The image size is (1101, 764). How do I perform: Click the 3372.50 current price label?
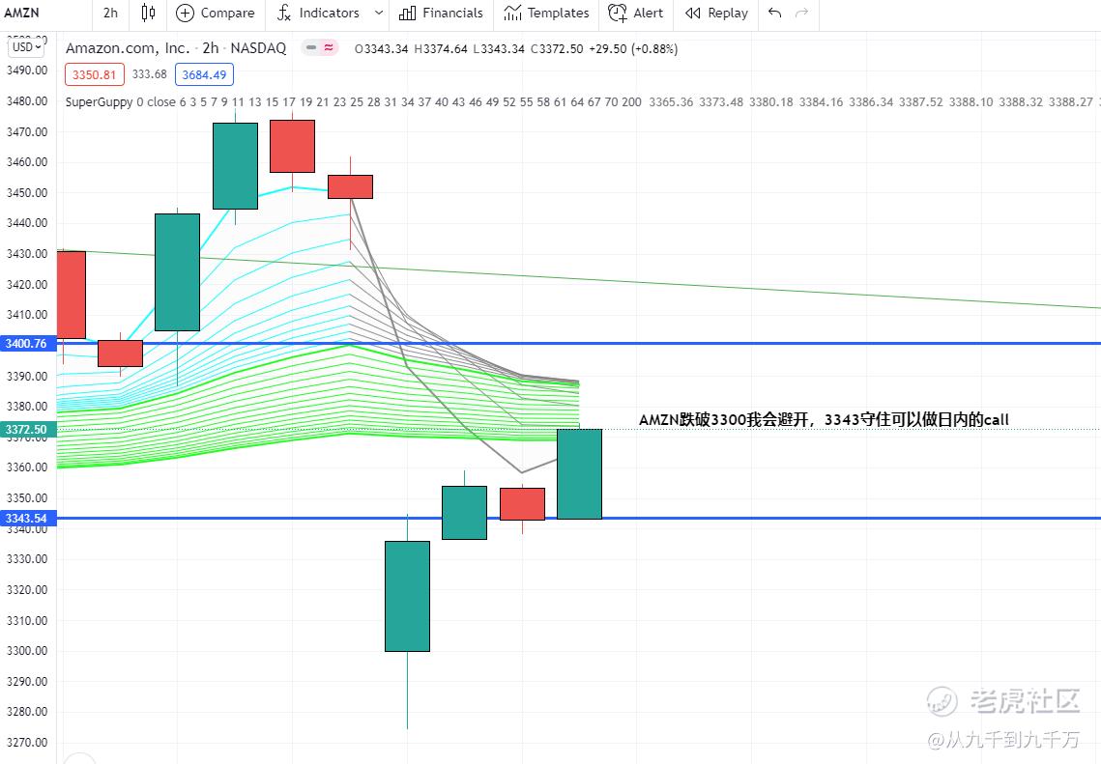[26, 430]
